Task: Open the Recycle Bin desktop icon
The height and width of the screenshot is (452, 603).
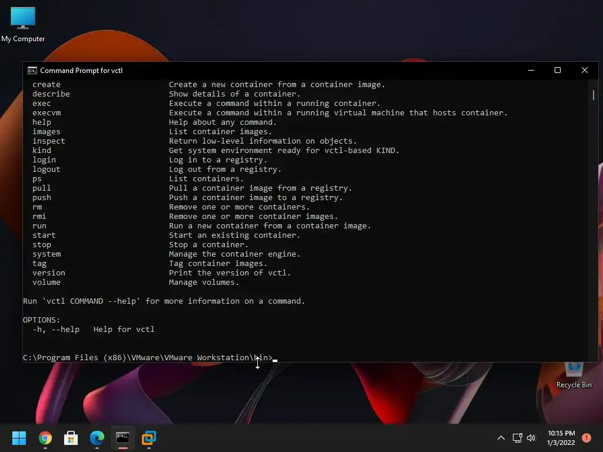Action: [x=574, y=375]
